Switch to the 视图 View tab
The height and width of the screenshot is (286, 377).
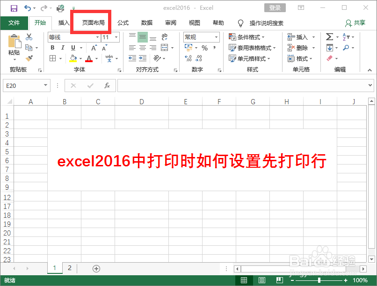194,23
